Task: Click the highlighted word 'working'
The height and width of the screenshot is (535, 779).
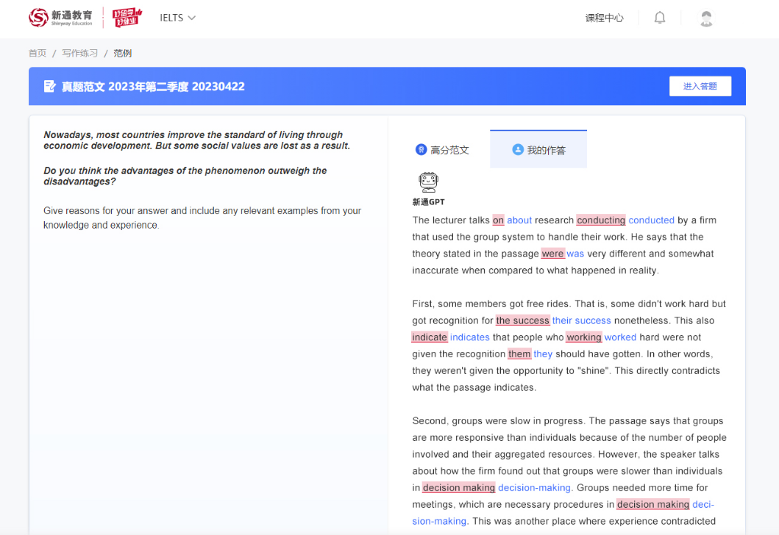Action: point(584,337)
